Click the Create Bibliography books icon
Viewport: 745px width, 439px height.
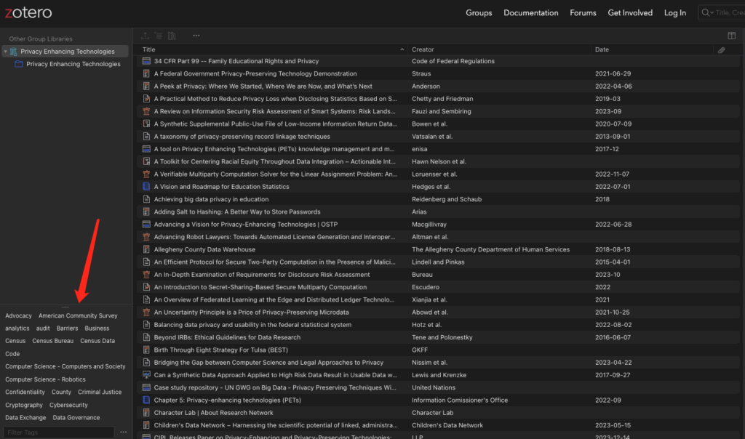tap(172, 36)
